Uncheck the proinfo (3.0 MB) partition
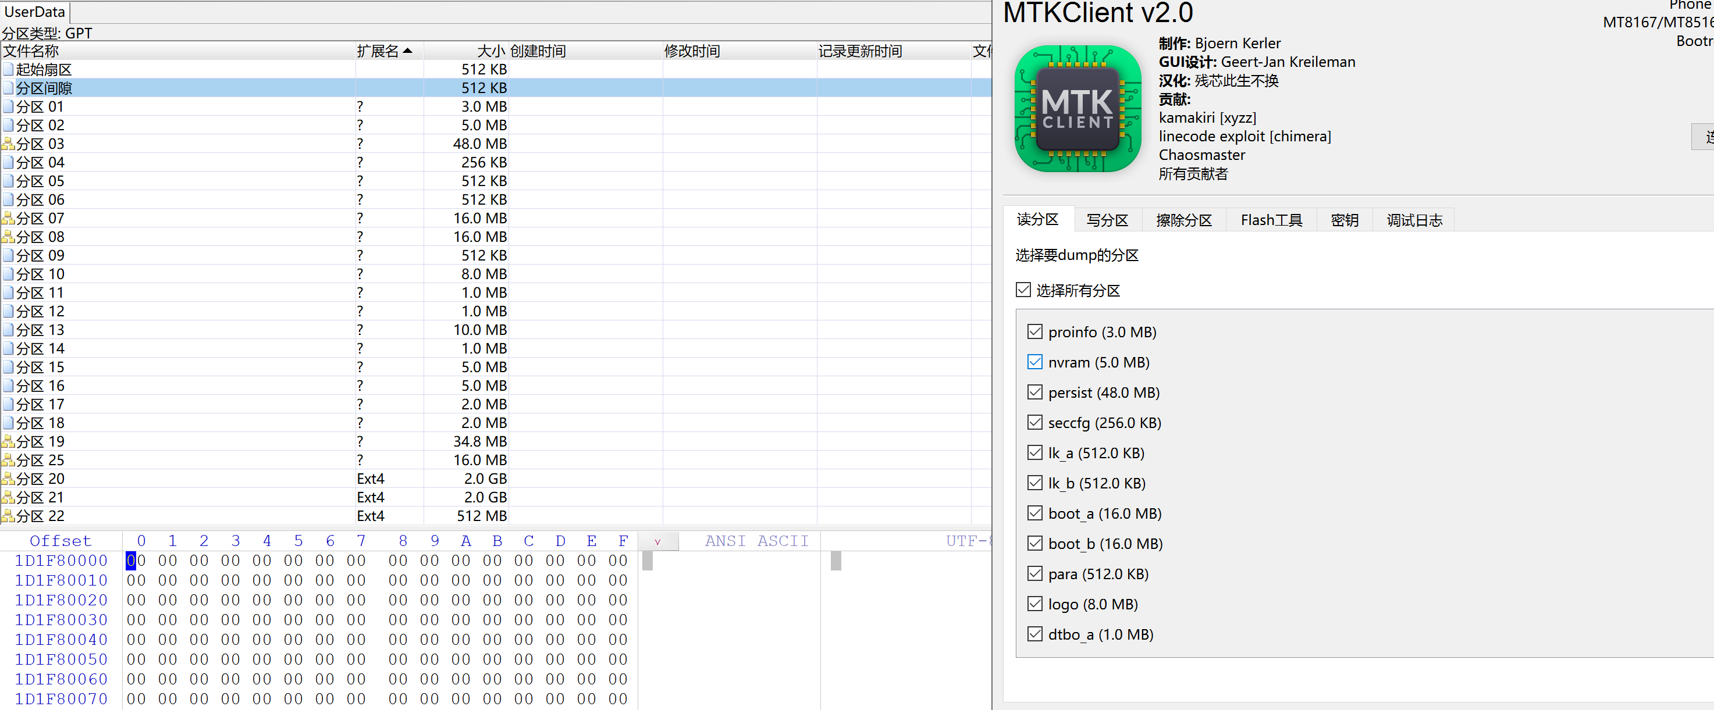The width and height of the screenshot is (1714, 710). pos(1034,331)
